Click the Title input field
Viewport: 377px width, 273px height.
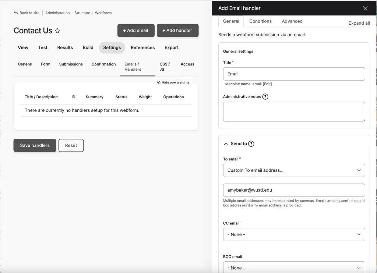pos(294,74)
